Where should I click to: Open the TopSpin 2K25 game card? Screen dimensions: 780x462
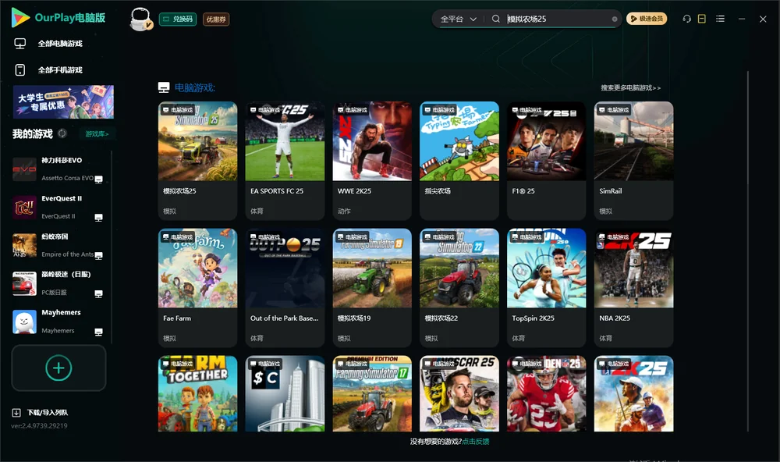tap(547, 288)
